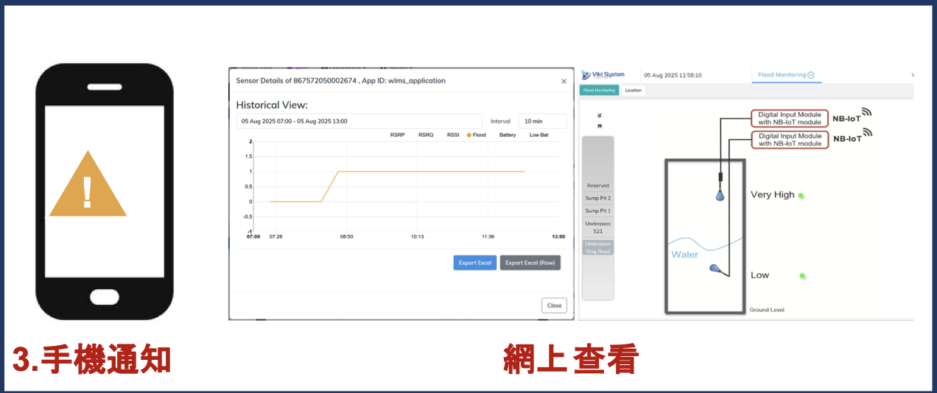This screenshot has width=937, height=393.
Task: Click the green Low level status indicator
Action: tap(802, 276)
